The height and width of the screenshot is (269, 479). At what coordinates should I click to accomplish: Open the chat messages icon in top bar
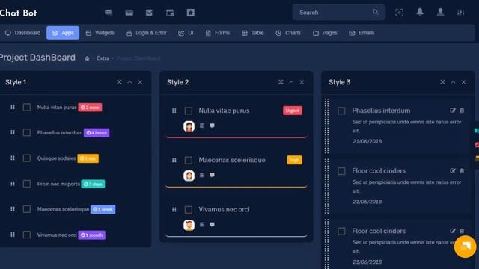tap(109, 13)
